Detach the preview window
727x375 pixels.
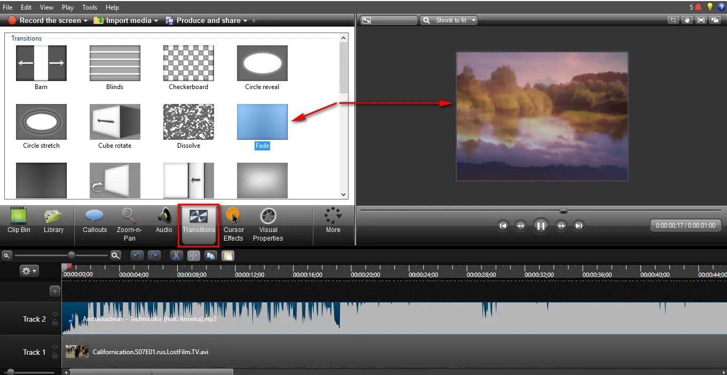click(715, 20)
